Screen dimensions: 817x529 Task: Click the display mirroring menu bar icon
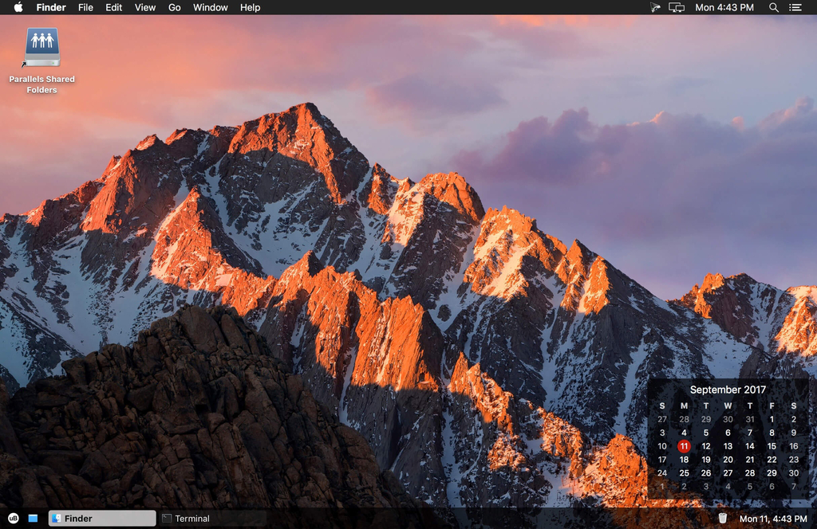[x=677, y=7]
